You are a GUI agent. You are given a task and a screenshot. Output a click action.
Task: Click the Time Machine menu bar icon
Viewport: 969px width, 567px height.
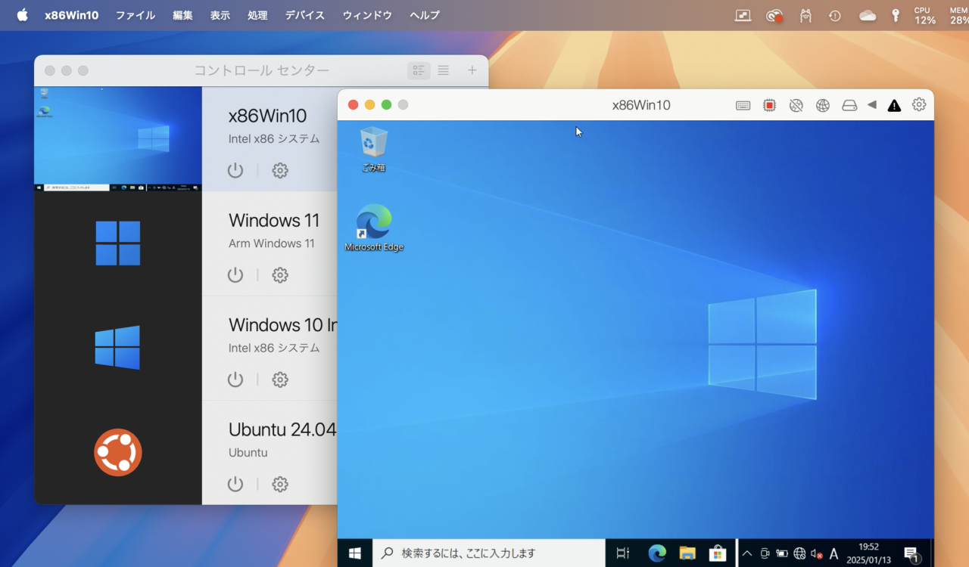pos(835,15)
